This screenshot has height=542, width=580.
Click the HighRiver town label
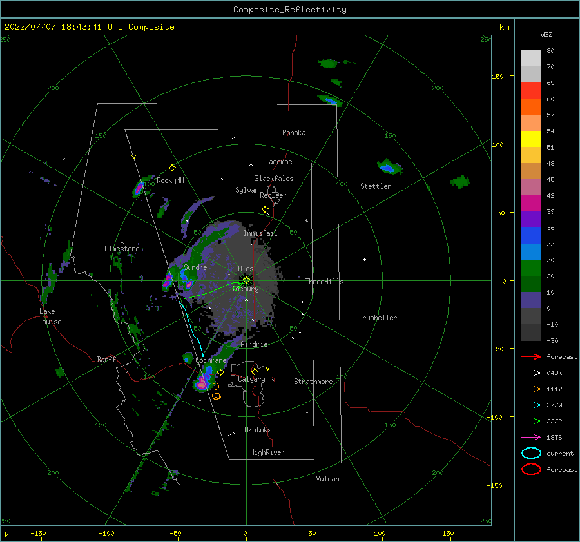pyautogui.click(x=267, y=452)
